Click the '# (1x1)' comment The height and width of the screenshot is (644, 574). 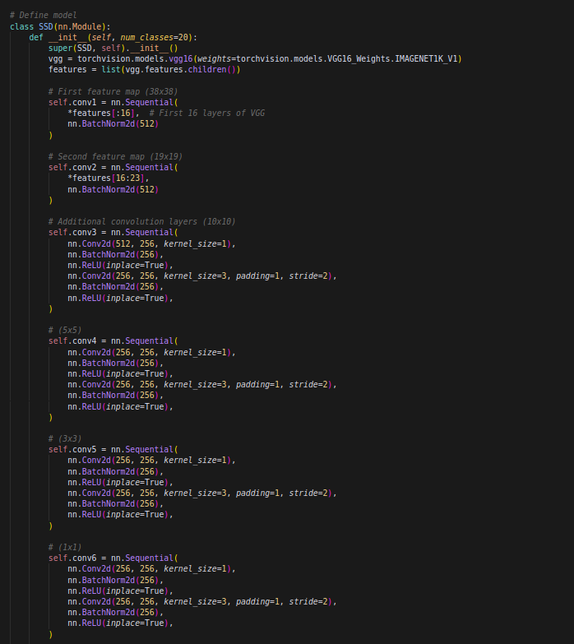(x=65, y=547)
